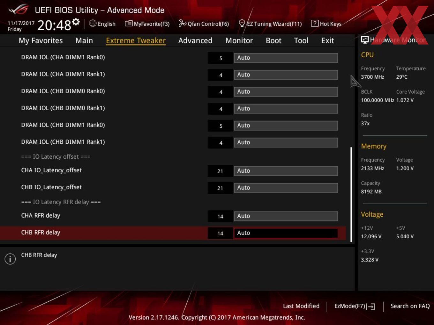Click Auto field for CHB DIMM0 Rank1
Screen dimensions: 434x325
click(286, 108)
